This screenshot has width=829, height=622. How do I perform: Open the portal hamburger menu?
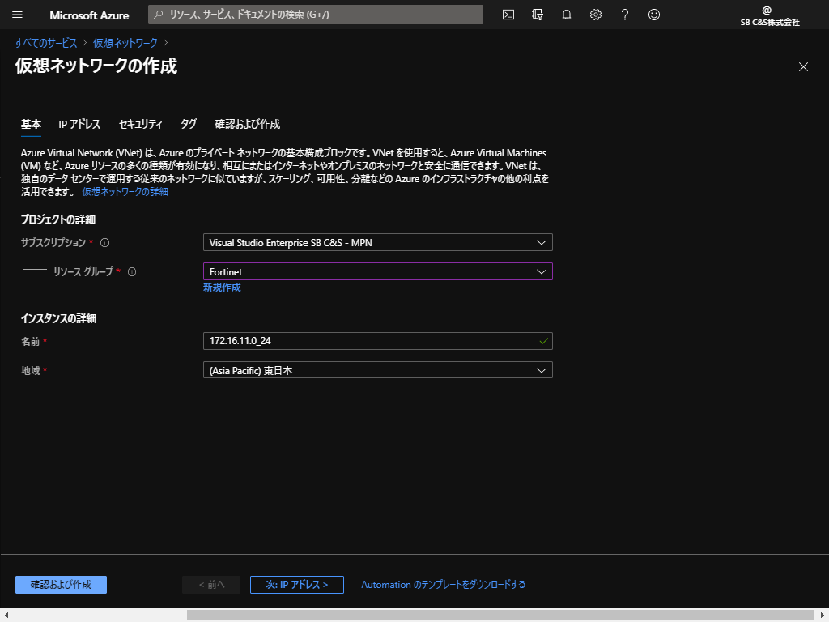(x=18, y=15)
